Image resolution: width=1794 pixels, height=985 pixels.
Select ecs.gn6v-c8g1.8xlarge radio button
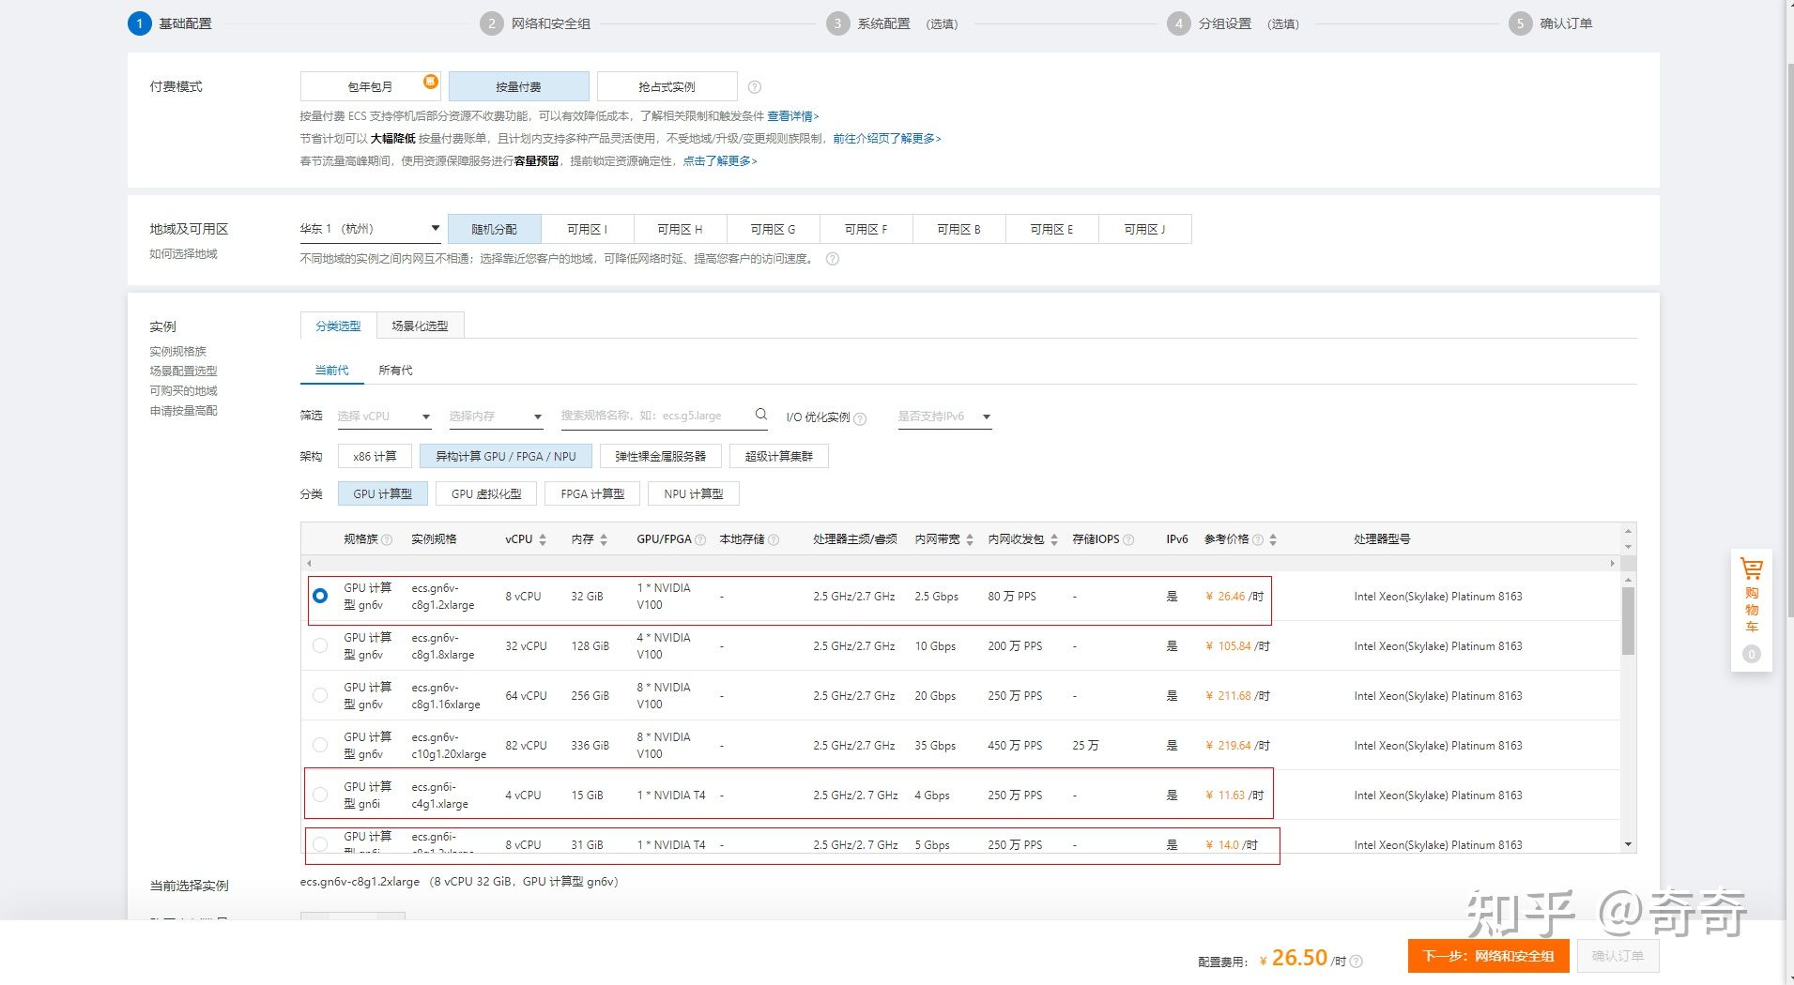(320, 645)
